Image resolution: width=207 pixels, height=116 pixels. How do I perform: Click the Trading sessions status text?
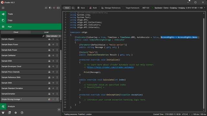coord(78,114)
